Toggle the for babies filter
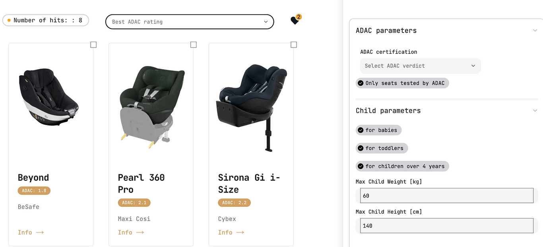Screen dimensions: 543x247 (379, 130)
